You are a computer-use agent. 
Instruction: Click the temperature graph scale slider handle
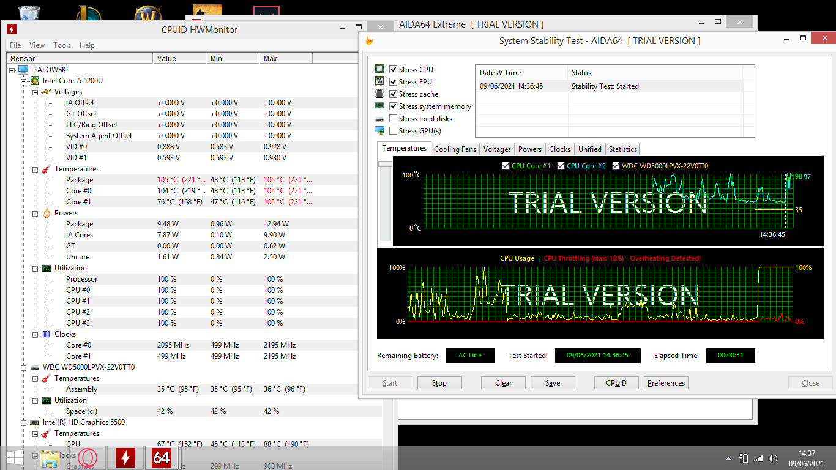[385, 164]
